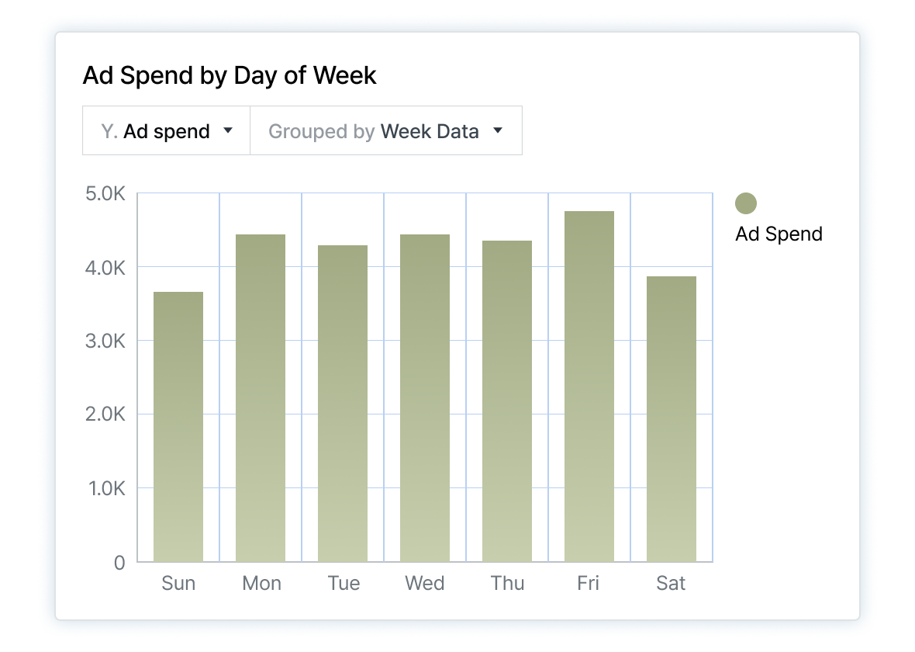Select the Sun axis label
The height and width of the screenshot is (652, 915).
(178, 583)
